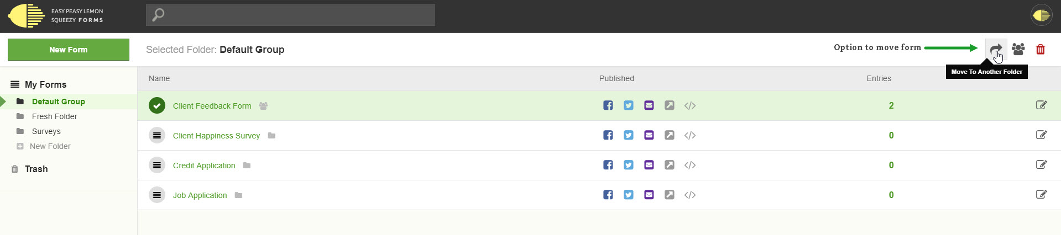Image resolution: width=1061 pixels, height=235 pixels.
Task: Share Job Application on Twitter
Action: (x=628, y=195)
